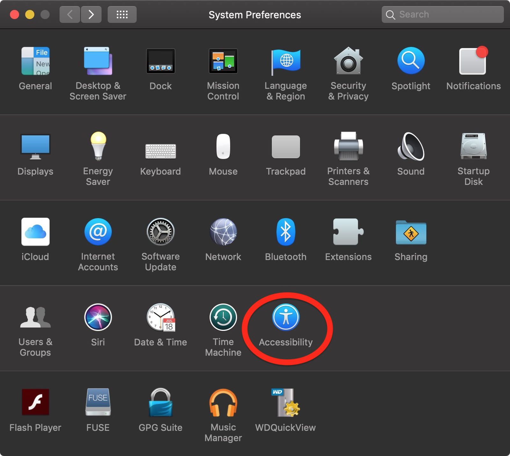Open Time Machine preferences

[x=223, y=317]
